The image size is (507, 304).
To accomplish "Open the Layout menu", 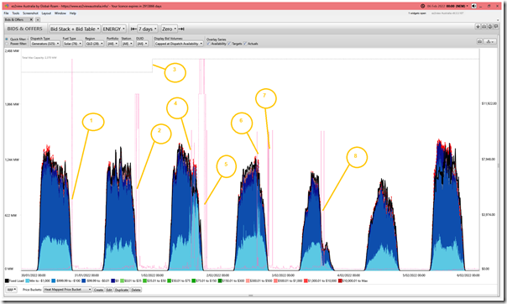I will (46, 13).
